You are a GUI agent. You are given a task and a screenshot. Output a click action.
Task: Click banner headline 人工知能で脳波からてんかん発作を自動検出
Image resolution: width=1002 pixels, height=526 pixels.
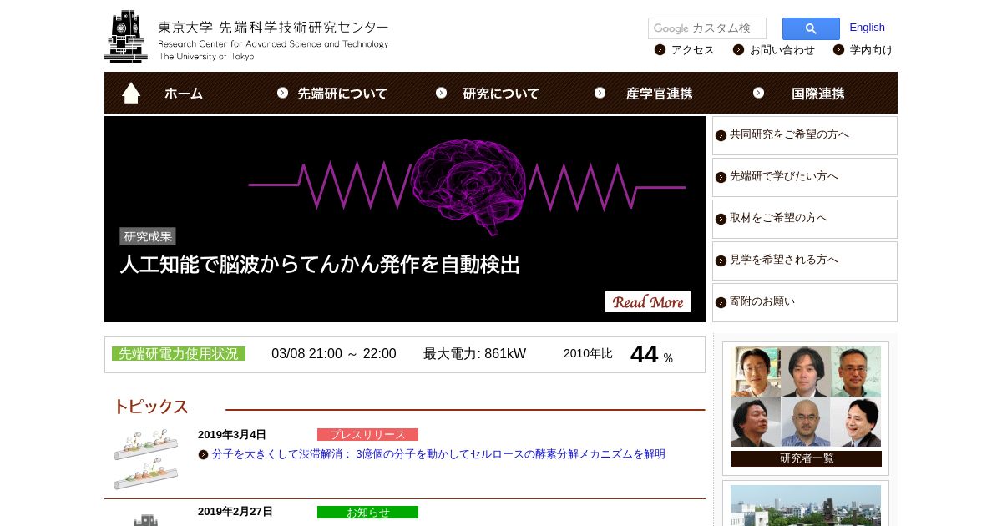click(x=320, y=266)
